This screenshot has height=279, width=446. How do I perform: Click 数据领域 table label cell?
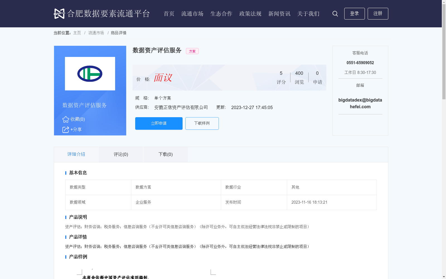pyautogui.click(x=98, y=202)
